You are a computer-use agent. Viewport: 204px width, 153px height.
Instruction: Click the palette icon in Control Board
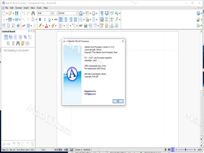(23, 43)
